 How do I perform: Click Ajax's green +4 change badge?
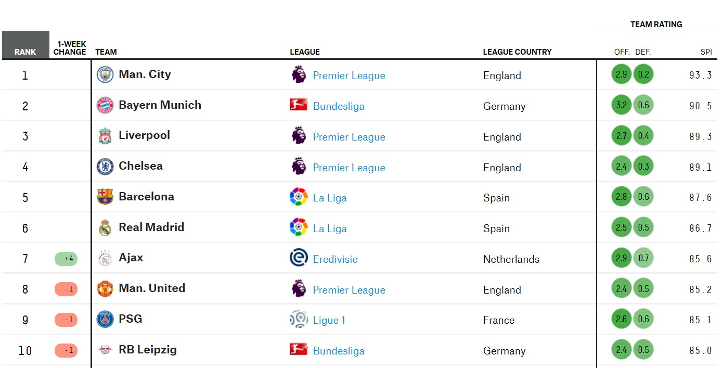click(x=66, y=259)
